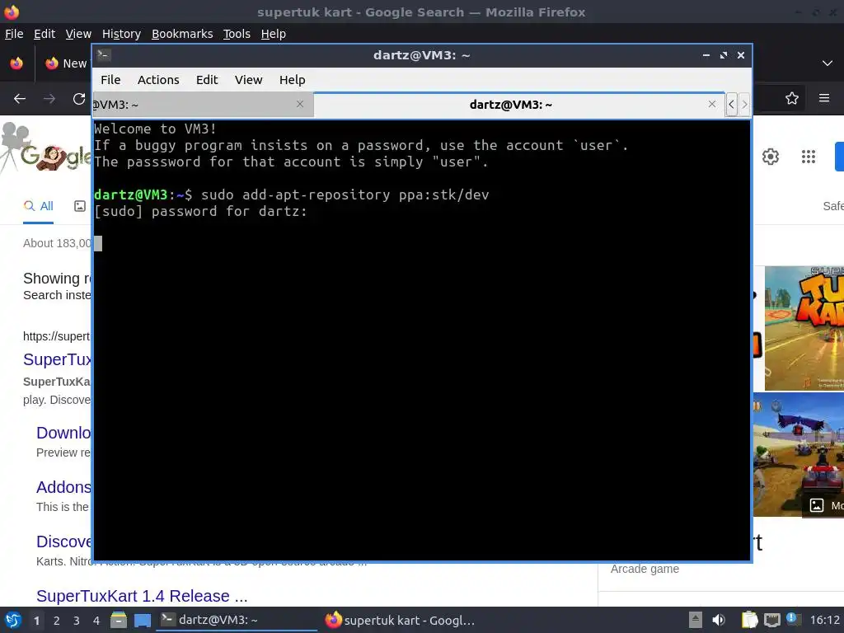Bookmark this page with star icon

pos(792,99)
